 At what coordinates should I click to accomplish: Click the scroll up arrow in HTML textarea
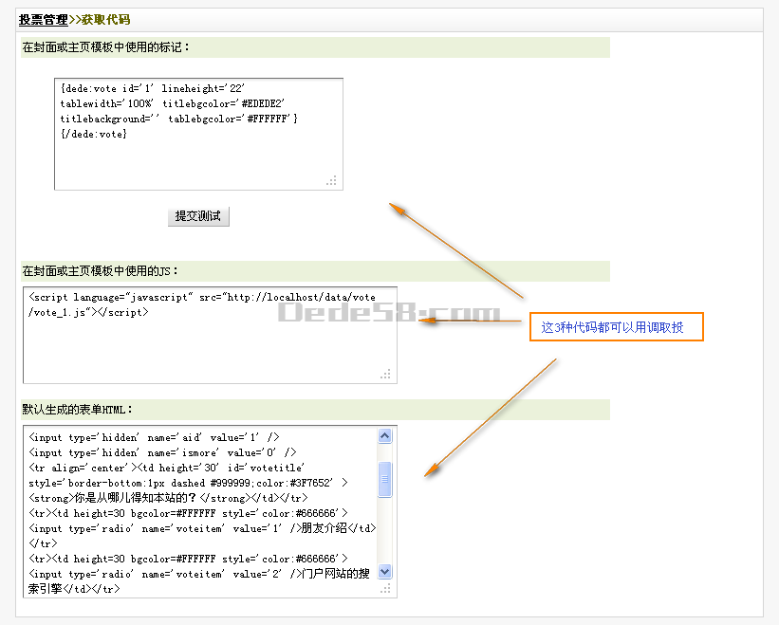[384, 435]
